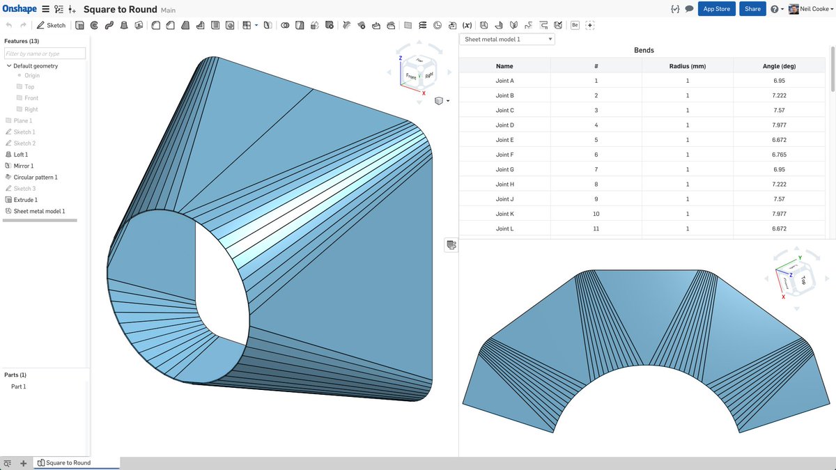
Task: Open the comments speech bubble
Action: point(689,9)
